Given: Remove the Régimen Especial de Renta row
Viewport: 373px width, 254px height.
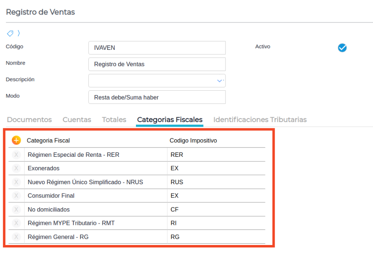Looking at the screenshot, I should [x=16, y=155].
